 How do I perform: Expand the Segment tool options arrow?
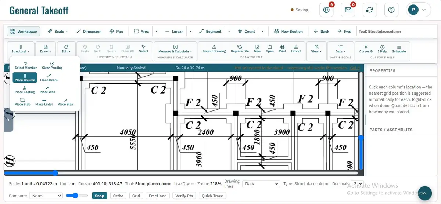coord(229,32)
